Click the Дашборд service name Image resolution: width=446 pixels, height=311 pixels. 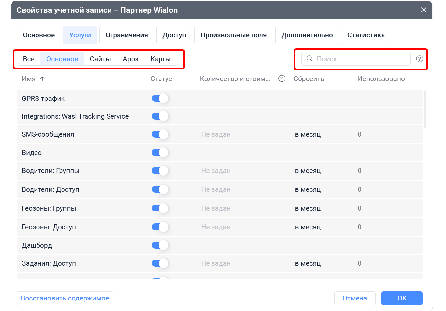coord(37,245)
